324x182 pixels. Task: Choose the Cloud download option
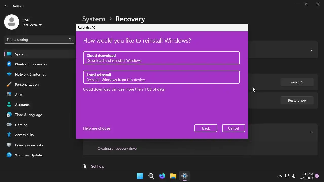click(161, 58)
